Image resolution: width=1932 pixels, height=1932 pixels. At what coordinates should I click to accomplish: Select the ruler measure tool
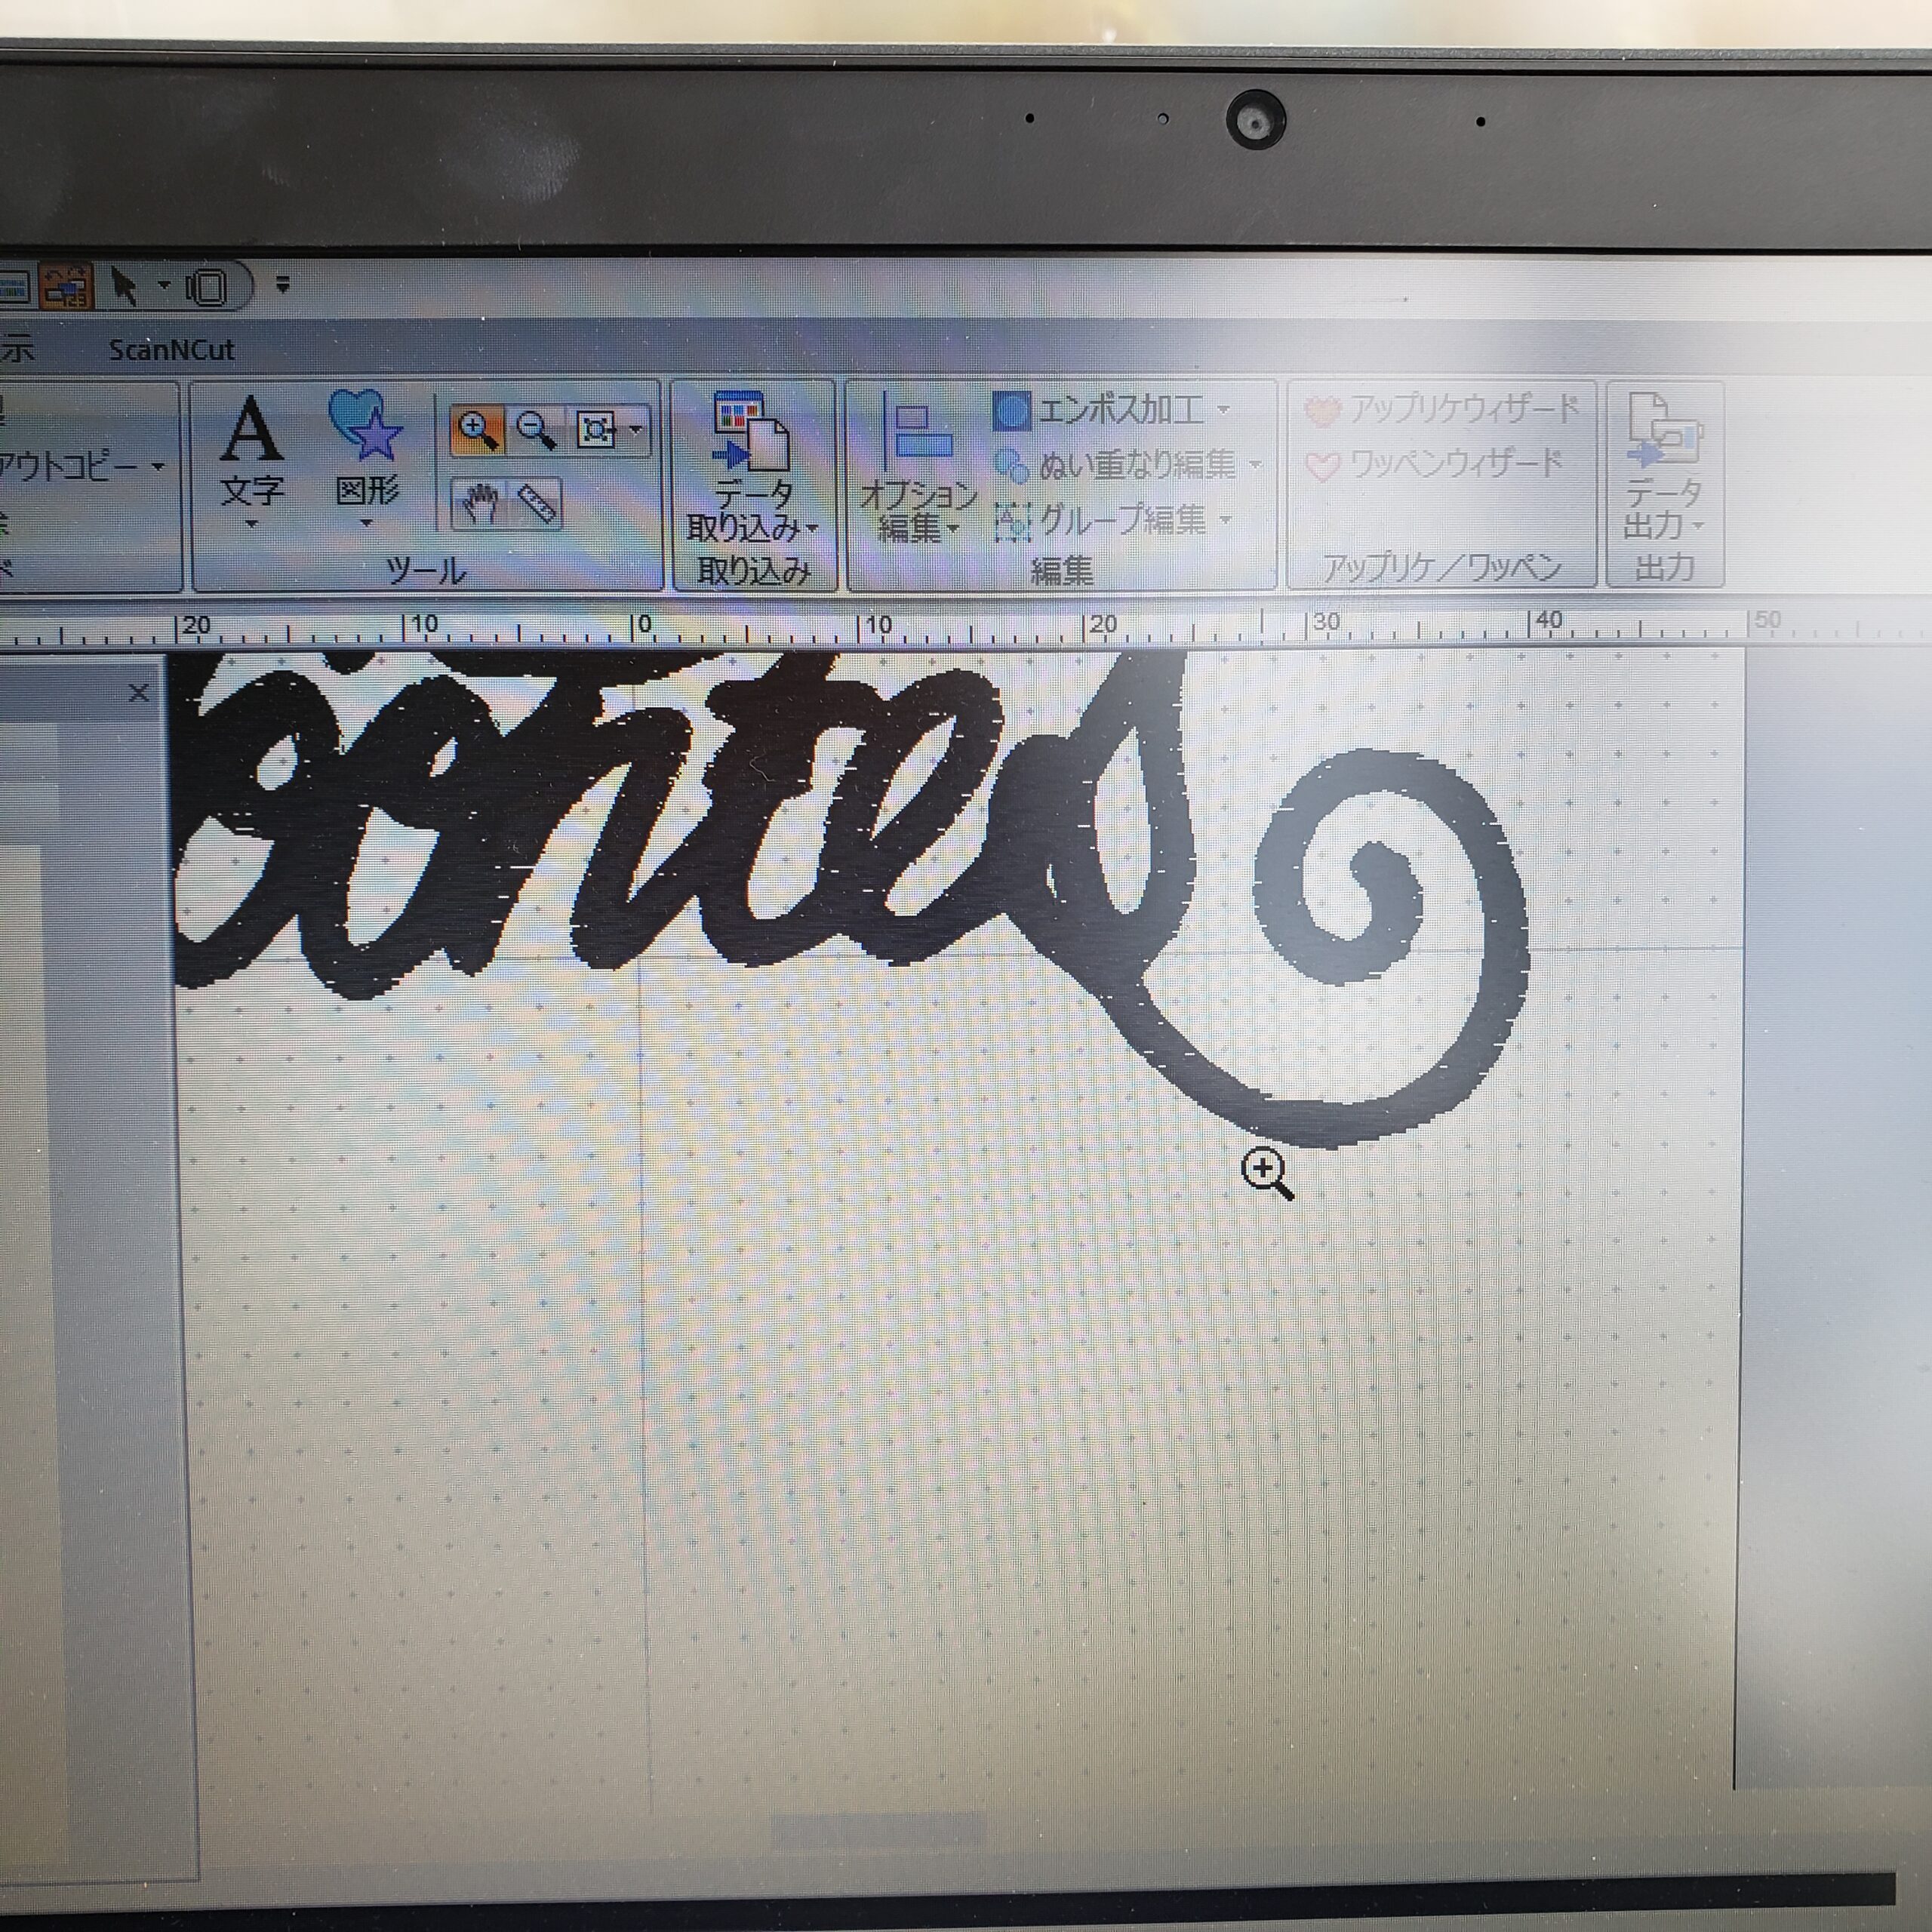click(x=537, y=503)
